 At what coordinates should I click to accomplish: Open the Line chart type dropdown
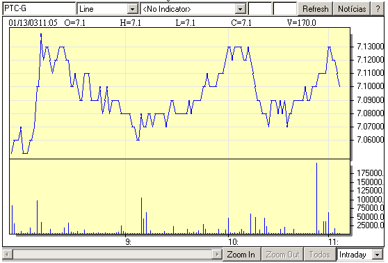[108, 9]
